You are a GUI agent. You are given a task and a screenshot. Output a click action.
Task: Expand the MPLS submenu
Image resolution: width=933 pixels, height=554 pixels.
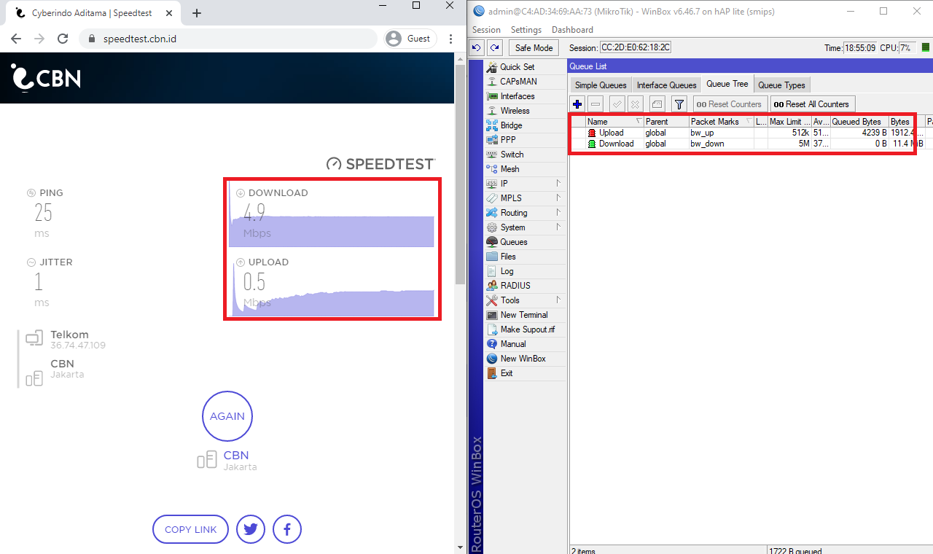click(558, 198)
